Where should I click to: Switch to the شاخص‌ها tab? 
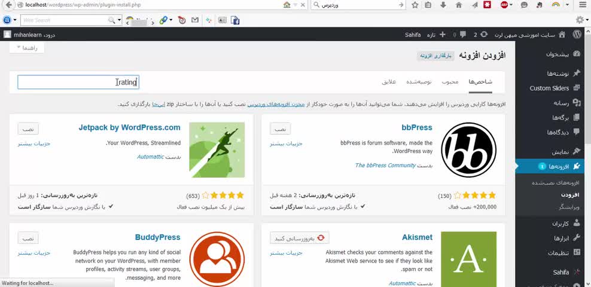point(480,82)
